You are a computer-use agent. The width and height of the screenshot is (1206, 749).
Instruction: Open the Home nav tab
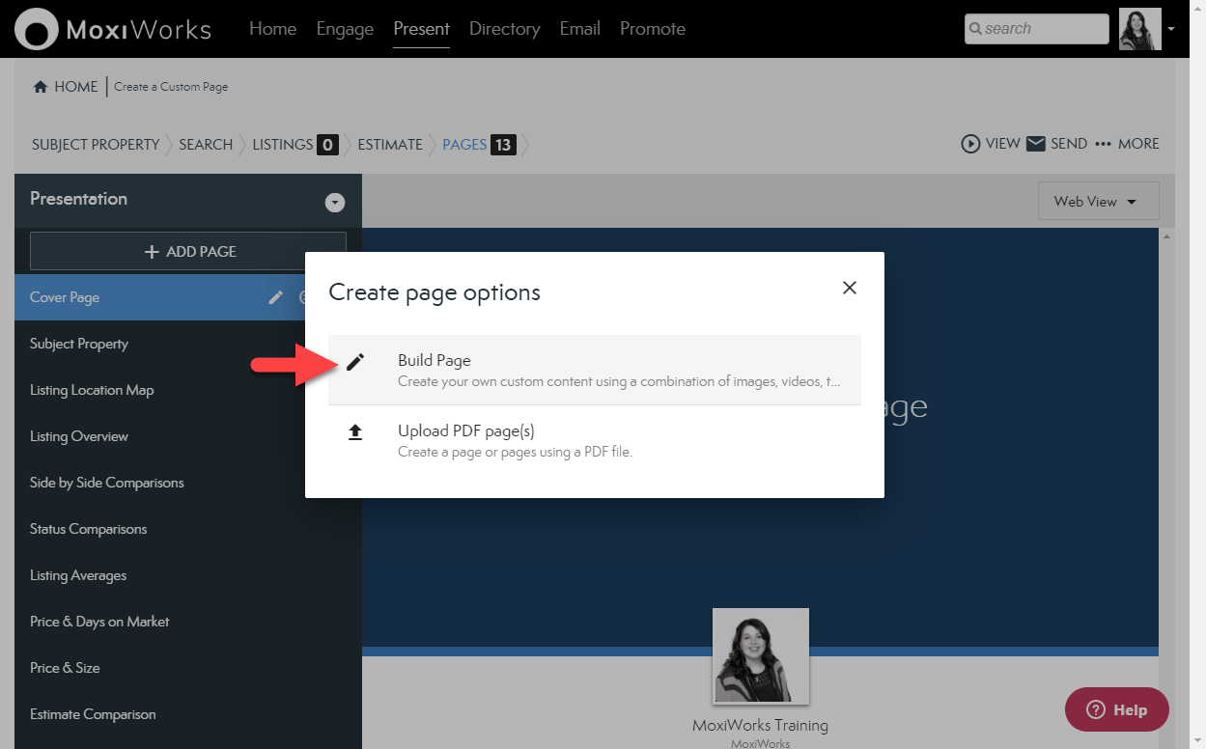(272, 28)
